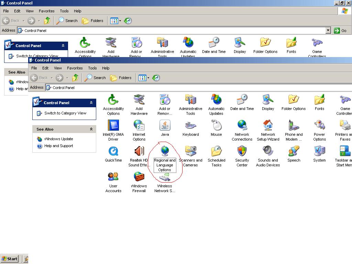Click Switch to Category View in front window

tap(65, 113)
